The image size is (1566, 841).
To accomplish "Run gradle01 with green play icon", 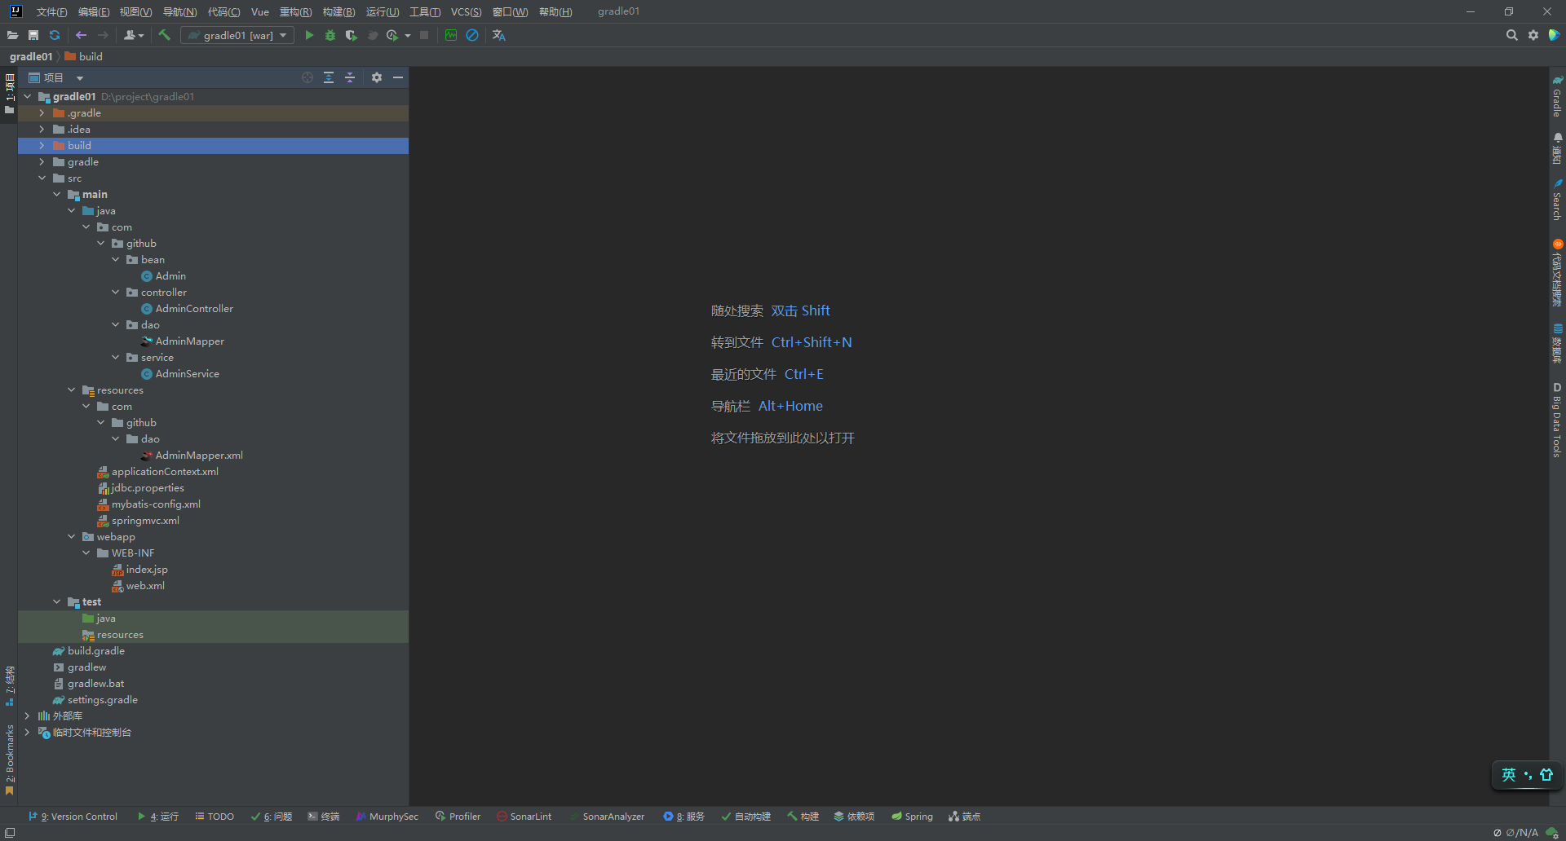I will pos(309,35).
